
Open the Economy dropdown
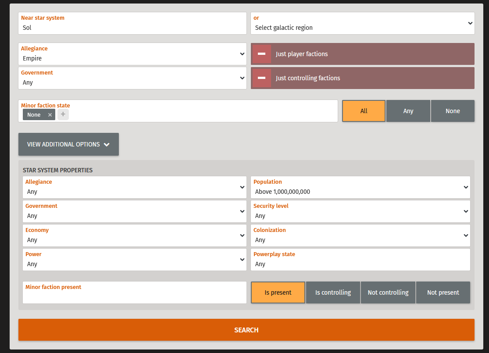pyautogui.click(x=134, y=235)
